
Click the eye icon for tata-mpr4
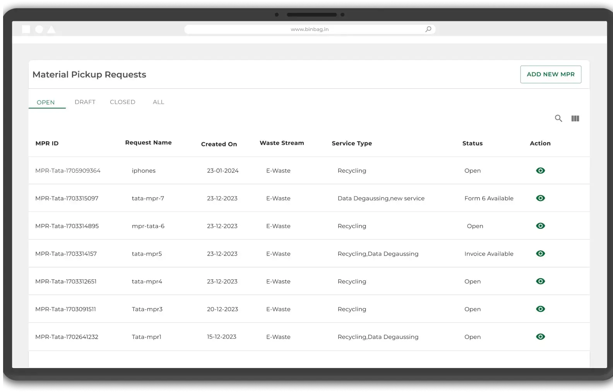tap(540, 281)
